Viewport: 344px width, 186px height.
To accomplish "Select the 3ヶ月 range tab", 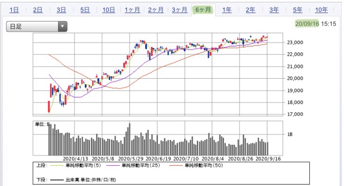I will (179, 10).
